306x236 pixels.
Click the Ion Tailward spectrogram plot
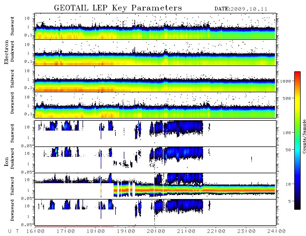155,186
